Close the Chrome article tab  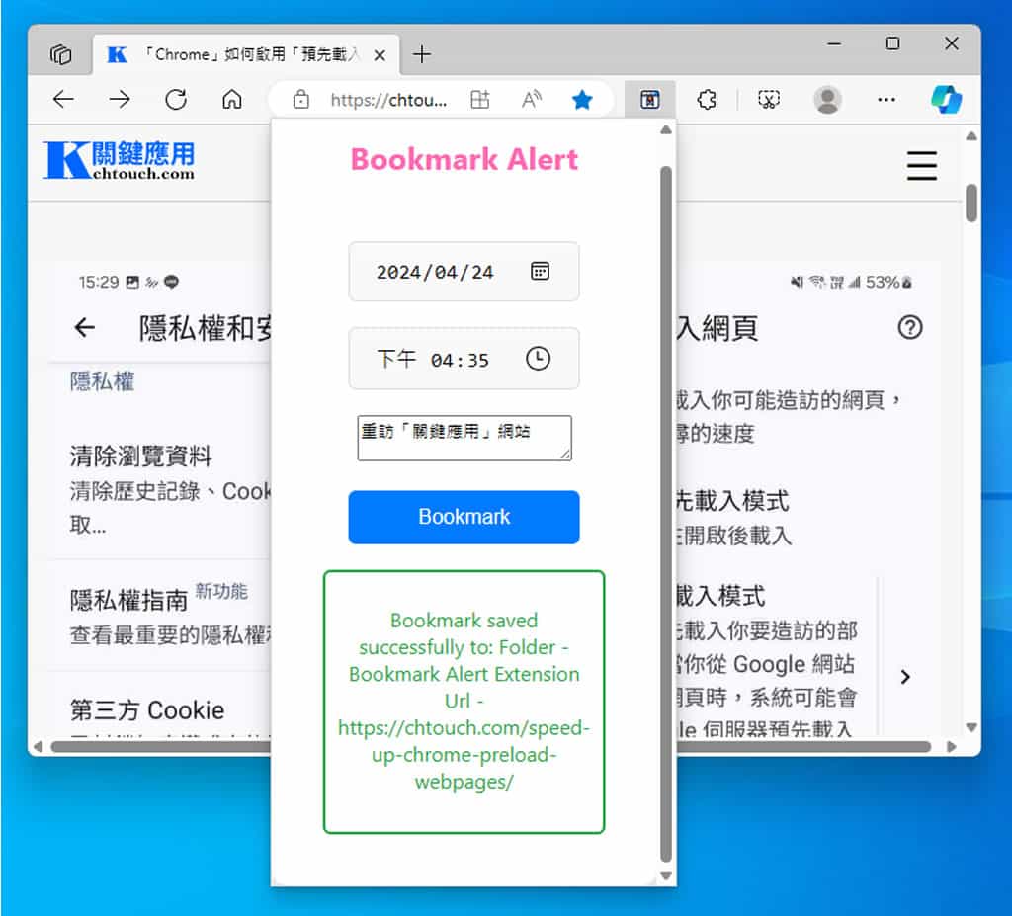click(x=380, y=55)
